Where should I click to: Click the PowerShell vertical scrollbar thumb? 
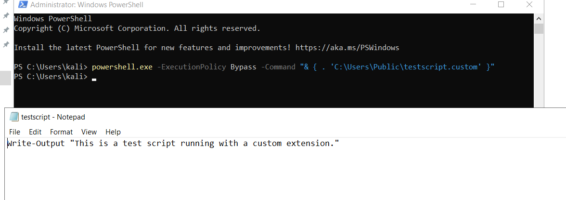pos(539,28)
